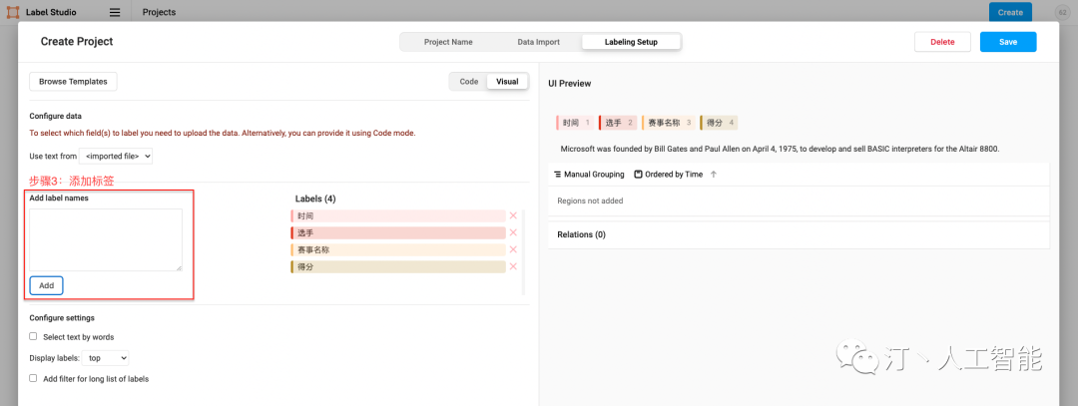This screenshot has height=406, width=1078.
Task: Click the Ordered by Time calendar icon
Action: coord(638,175)
